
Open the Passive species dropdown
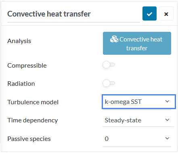point(137,139)
